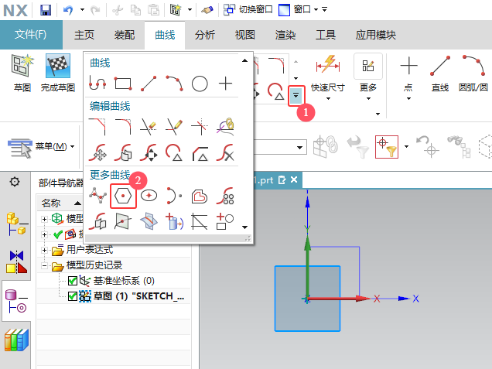
Task: Click the Undo arrow icon
Action: [x=68, y=10]
